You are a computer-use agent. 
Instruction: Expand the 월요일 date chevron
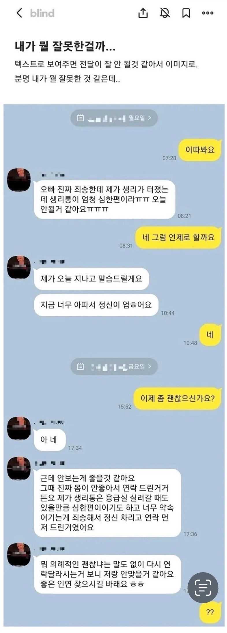(149, 118)
